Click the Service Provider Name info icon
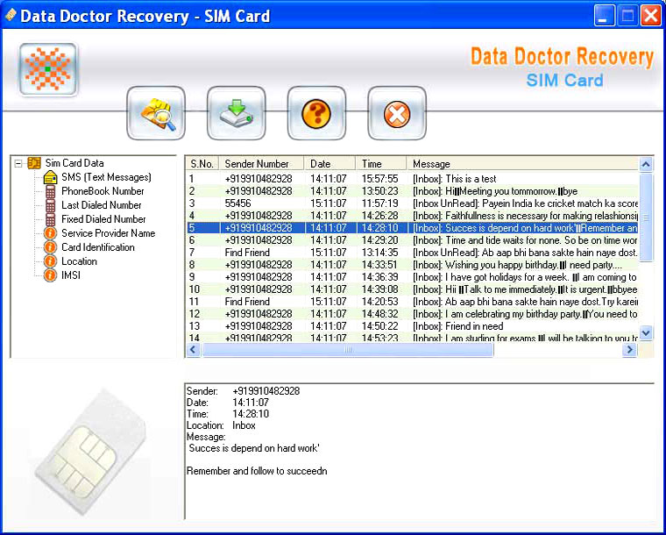The height and width of the screenshot is (535, 666). point(50,233)
